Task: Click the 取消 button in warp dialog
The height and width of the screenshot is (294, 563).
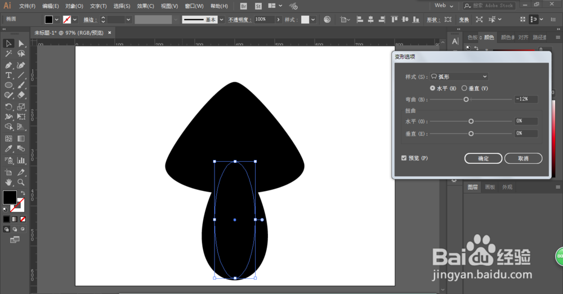Action: tap(523, 158)
